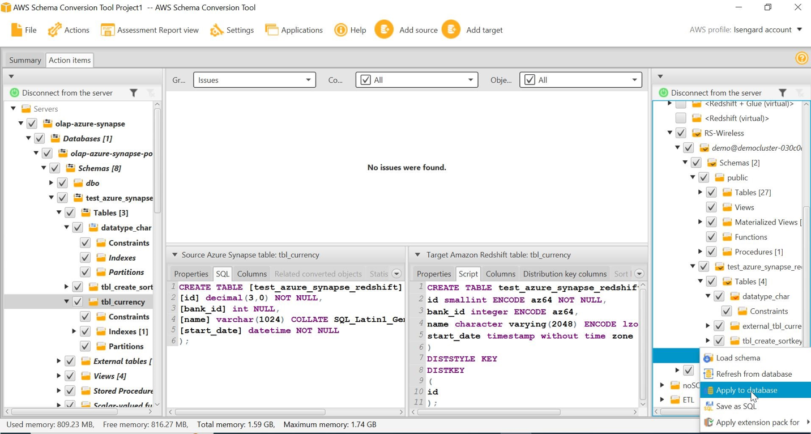Click the Add target icon
811x434 pixels.
(451, 29)
